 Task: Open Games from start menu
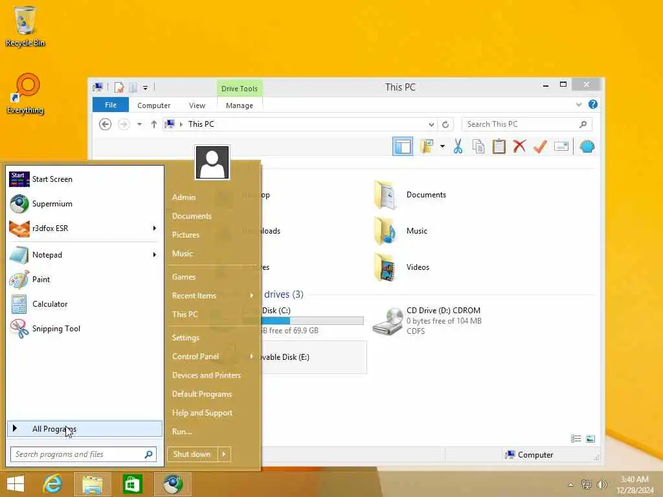coord(183,277)
